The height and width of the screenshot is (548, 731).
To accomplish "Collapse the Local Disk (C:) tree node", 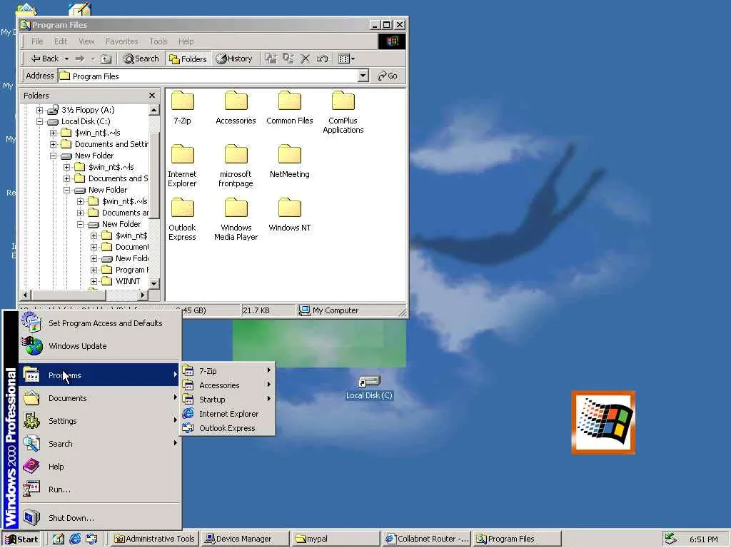I will coord(40,121).
